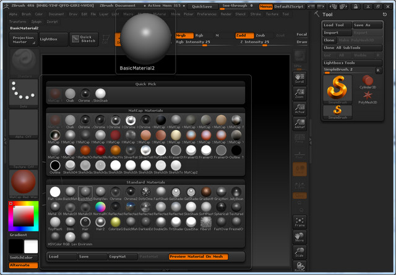Pick the JellyBean standard material
Screen dimensions: 396x275
pyautogui.click(x=236, y=192)
